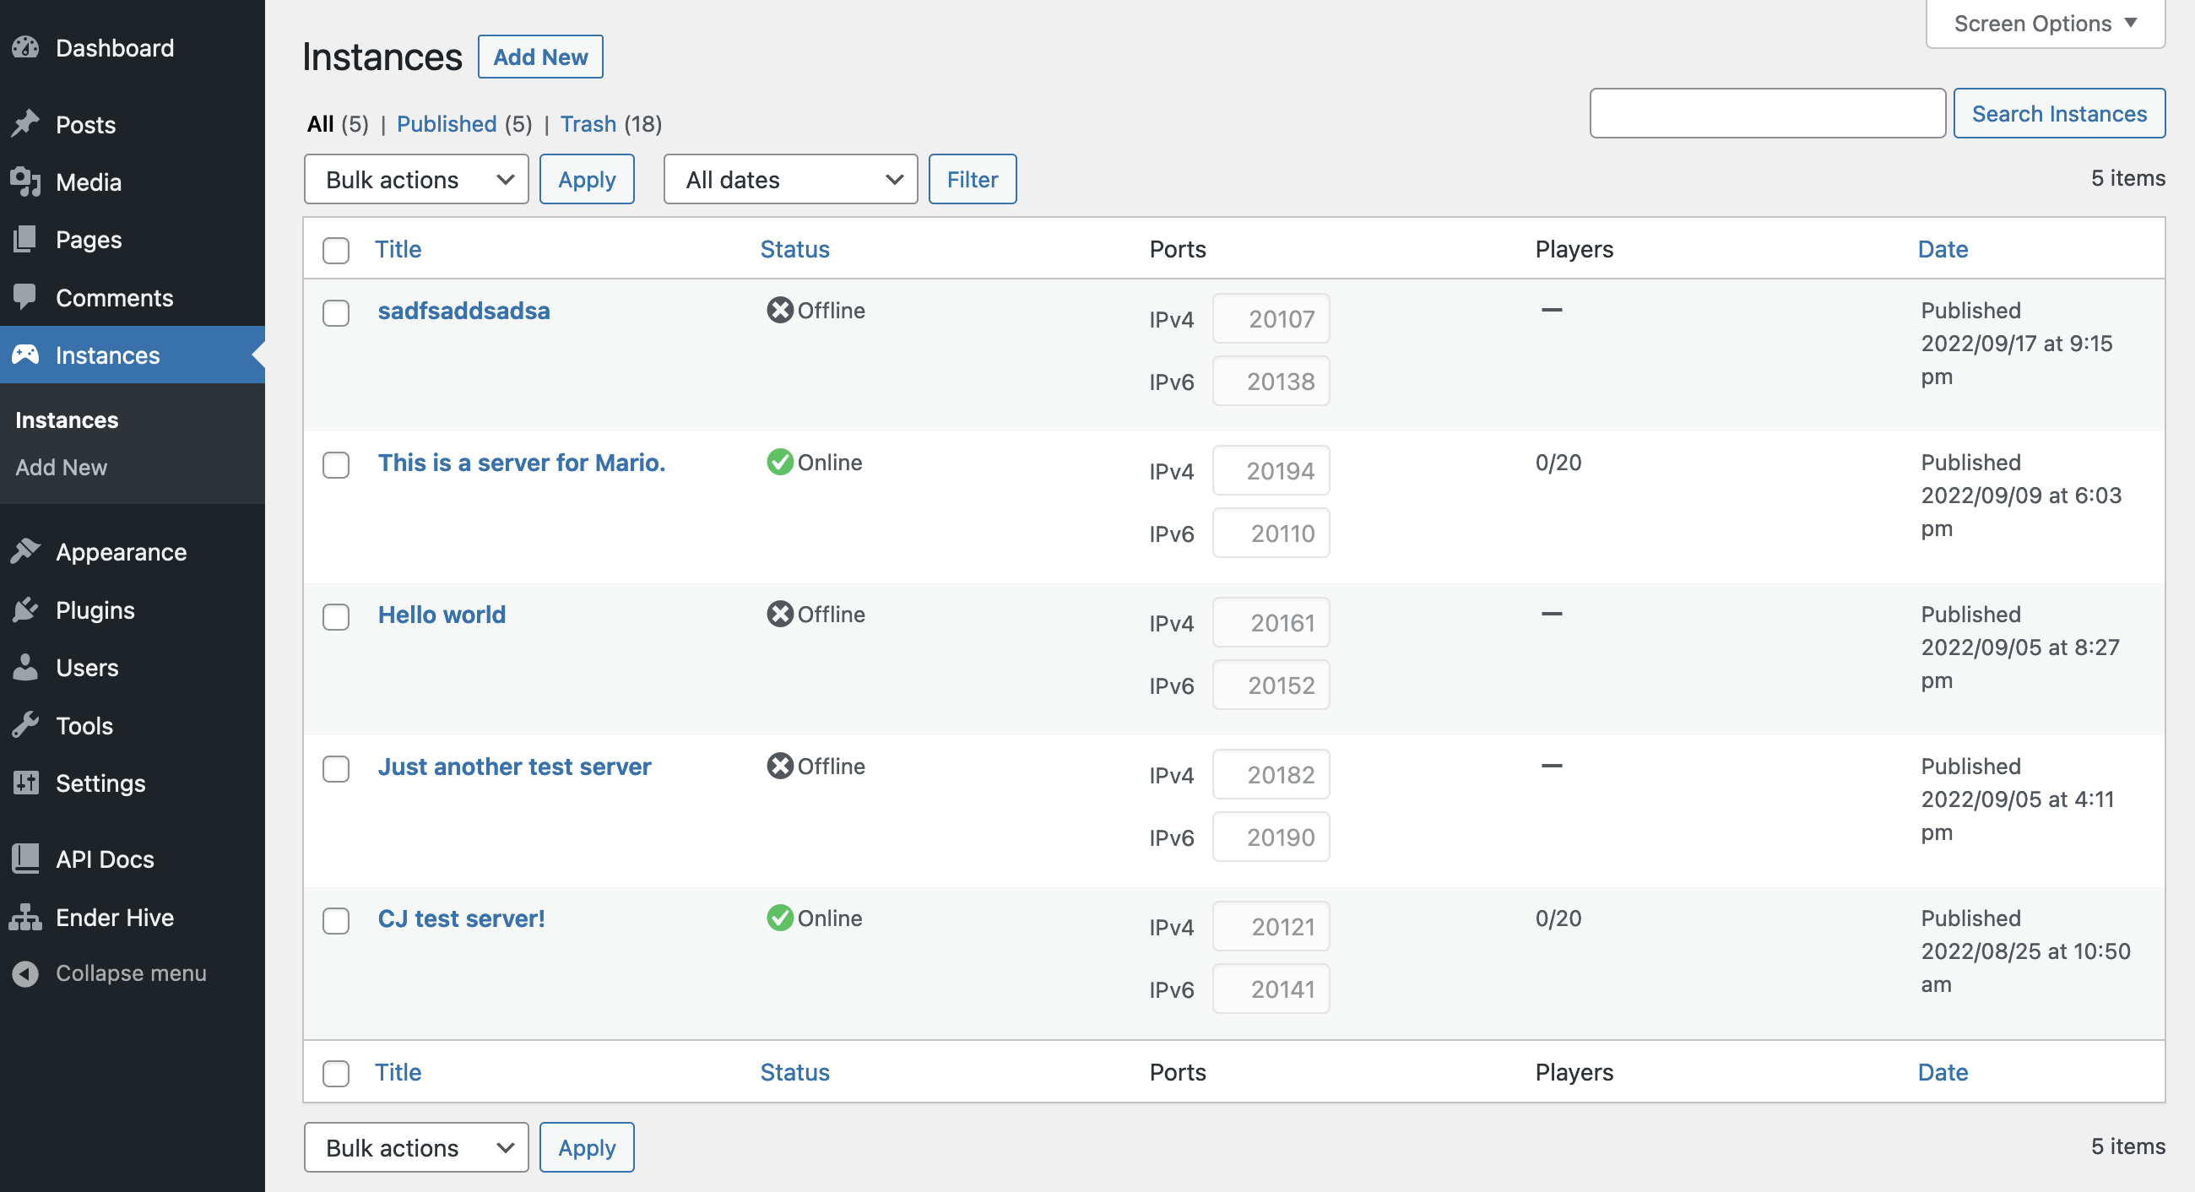
Task: Click the Dashboard gauge icon
Action: coord(25,48)
